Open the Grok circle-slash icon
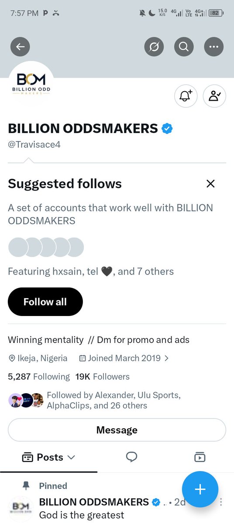234x523 pixels. click(x=154, y=47)
